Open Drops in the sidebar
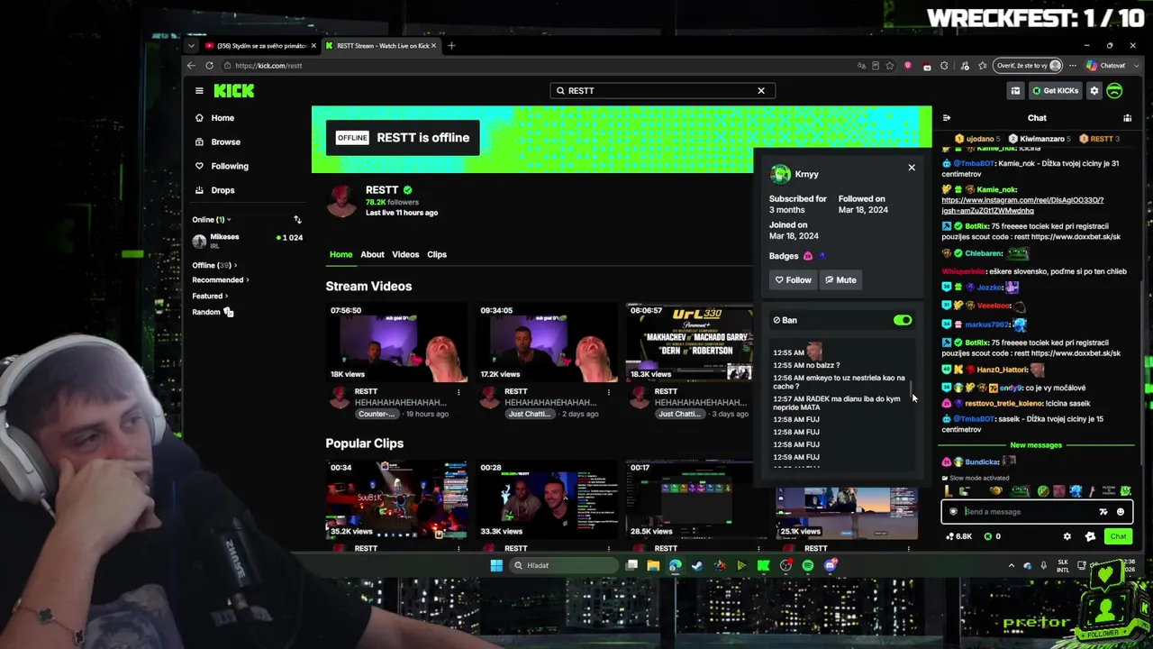 click(222, 190)
